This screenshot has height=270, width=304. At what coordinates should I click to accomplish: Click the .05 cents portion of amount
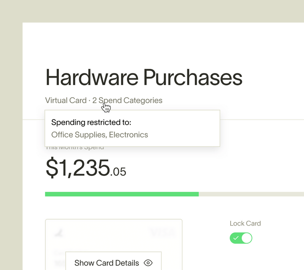pyautogui.click(x=118, y=172)
